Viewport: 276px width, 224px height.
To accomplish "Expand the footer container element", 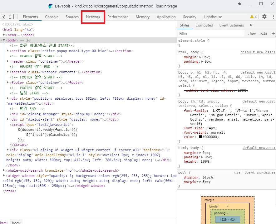I will pyautogui.click(x=7, y=82).
